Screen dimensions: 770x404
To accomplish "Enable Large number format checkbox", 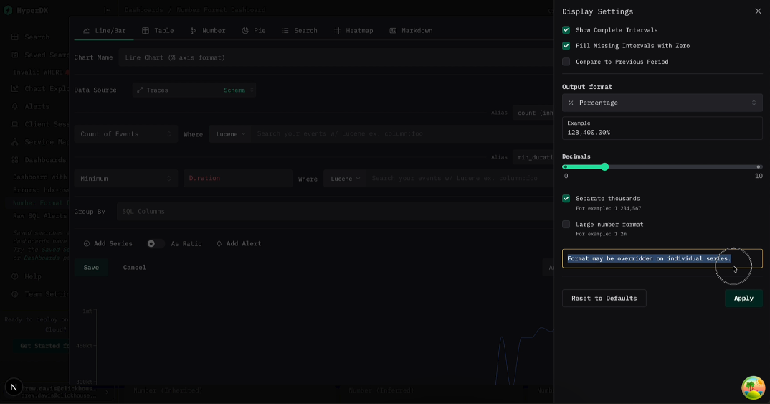I will click(566, 224).
